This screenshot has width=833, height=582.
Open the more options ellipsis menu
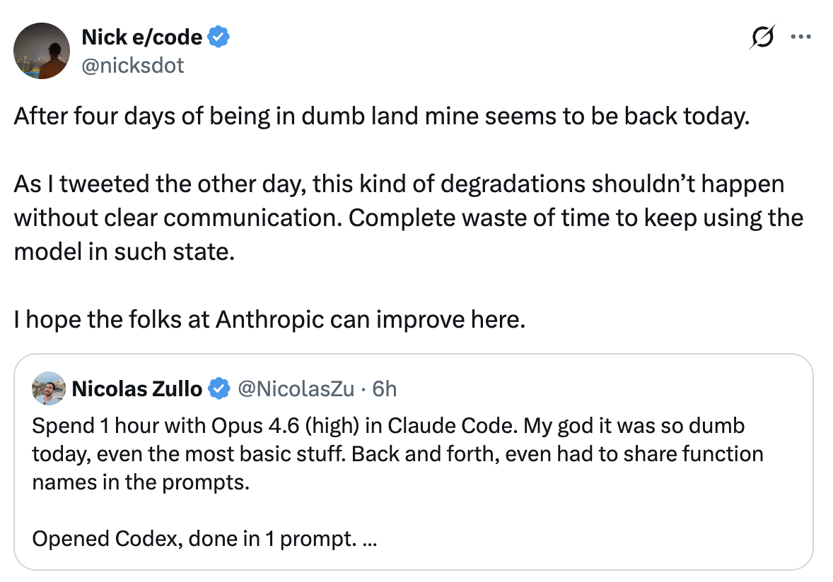[x=801, y=36]
